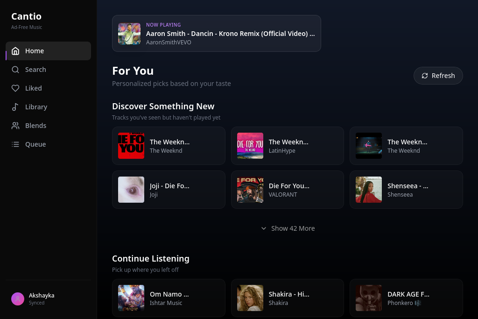
Task: Play The Weeknd red Die For You card
Action: [169, 146]
